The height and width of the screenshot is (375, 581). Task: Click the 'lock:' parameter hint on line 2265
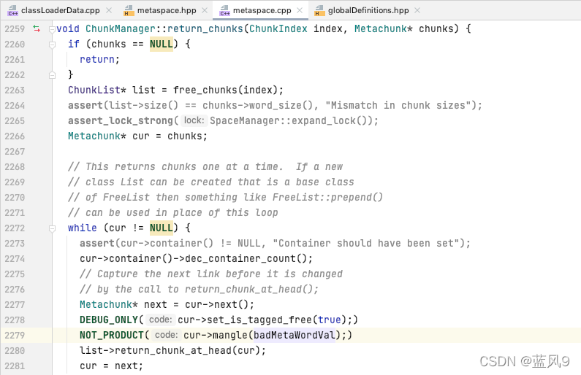point(194,120)
